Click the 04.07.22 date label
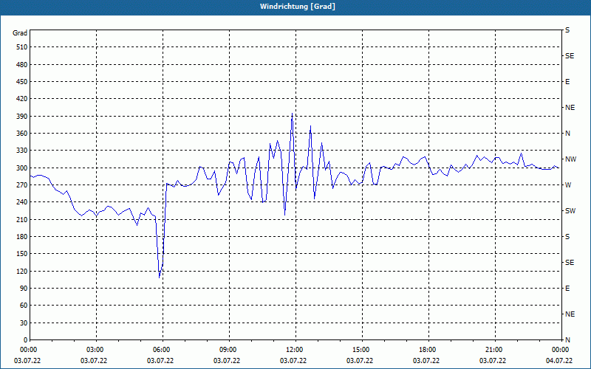Viewport: 591px width, 369px height. coord(559,361)
